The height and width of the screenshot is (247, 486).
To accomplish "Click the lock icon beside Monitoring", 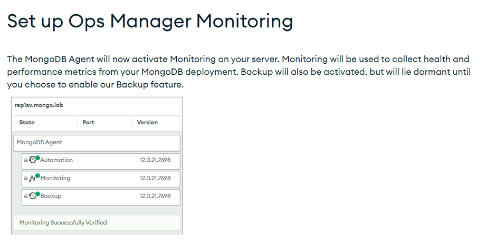I will point(26,179).
